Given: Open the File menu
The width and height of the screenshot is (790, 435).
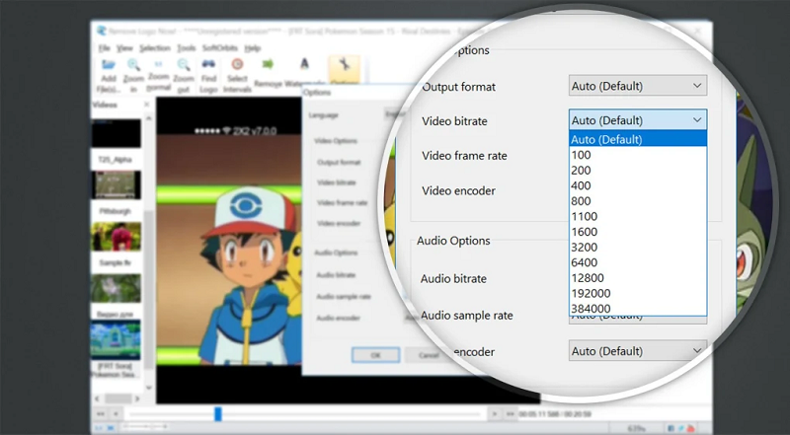Looking at the screenshot, I should click(105, 48).
